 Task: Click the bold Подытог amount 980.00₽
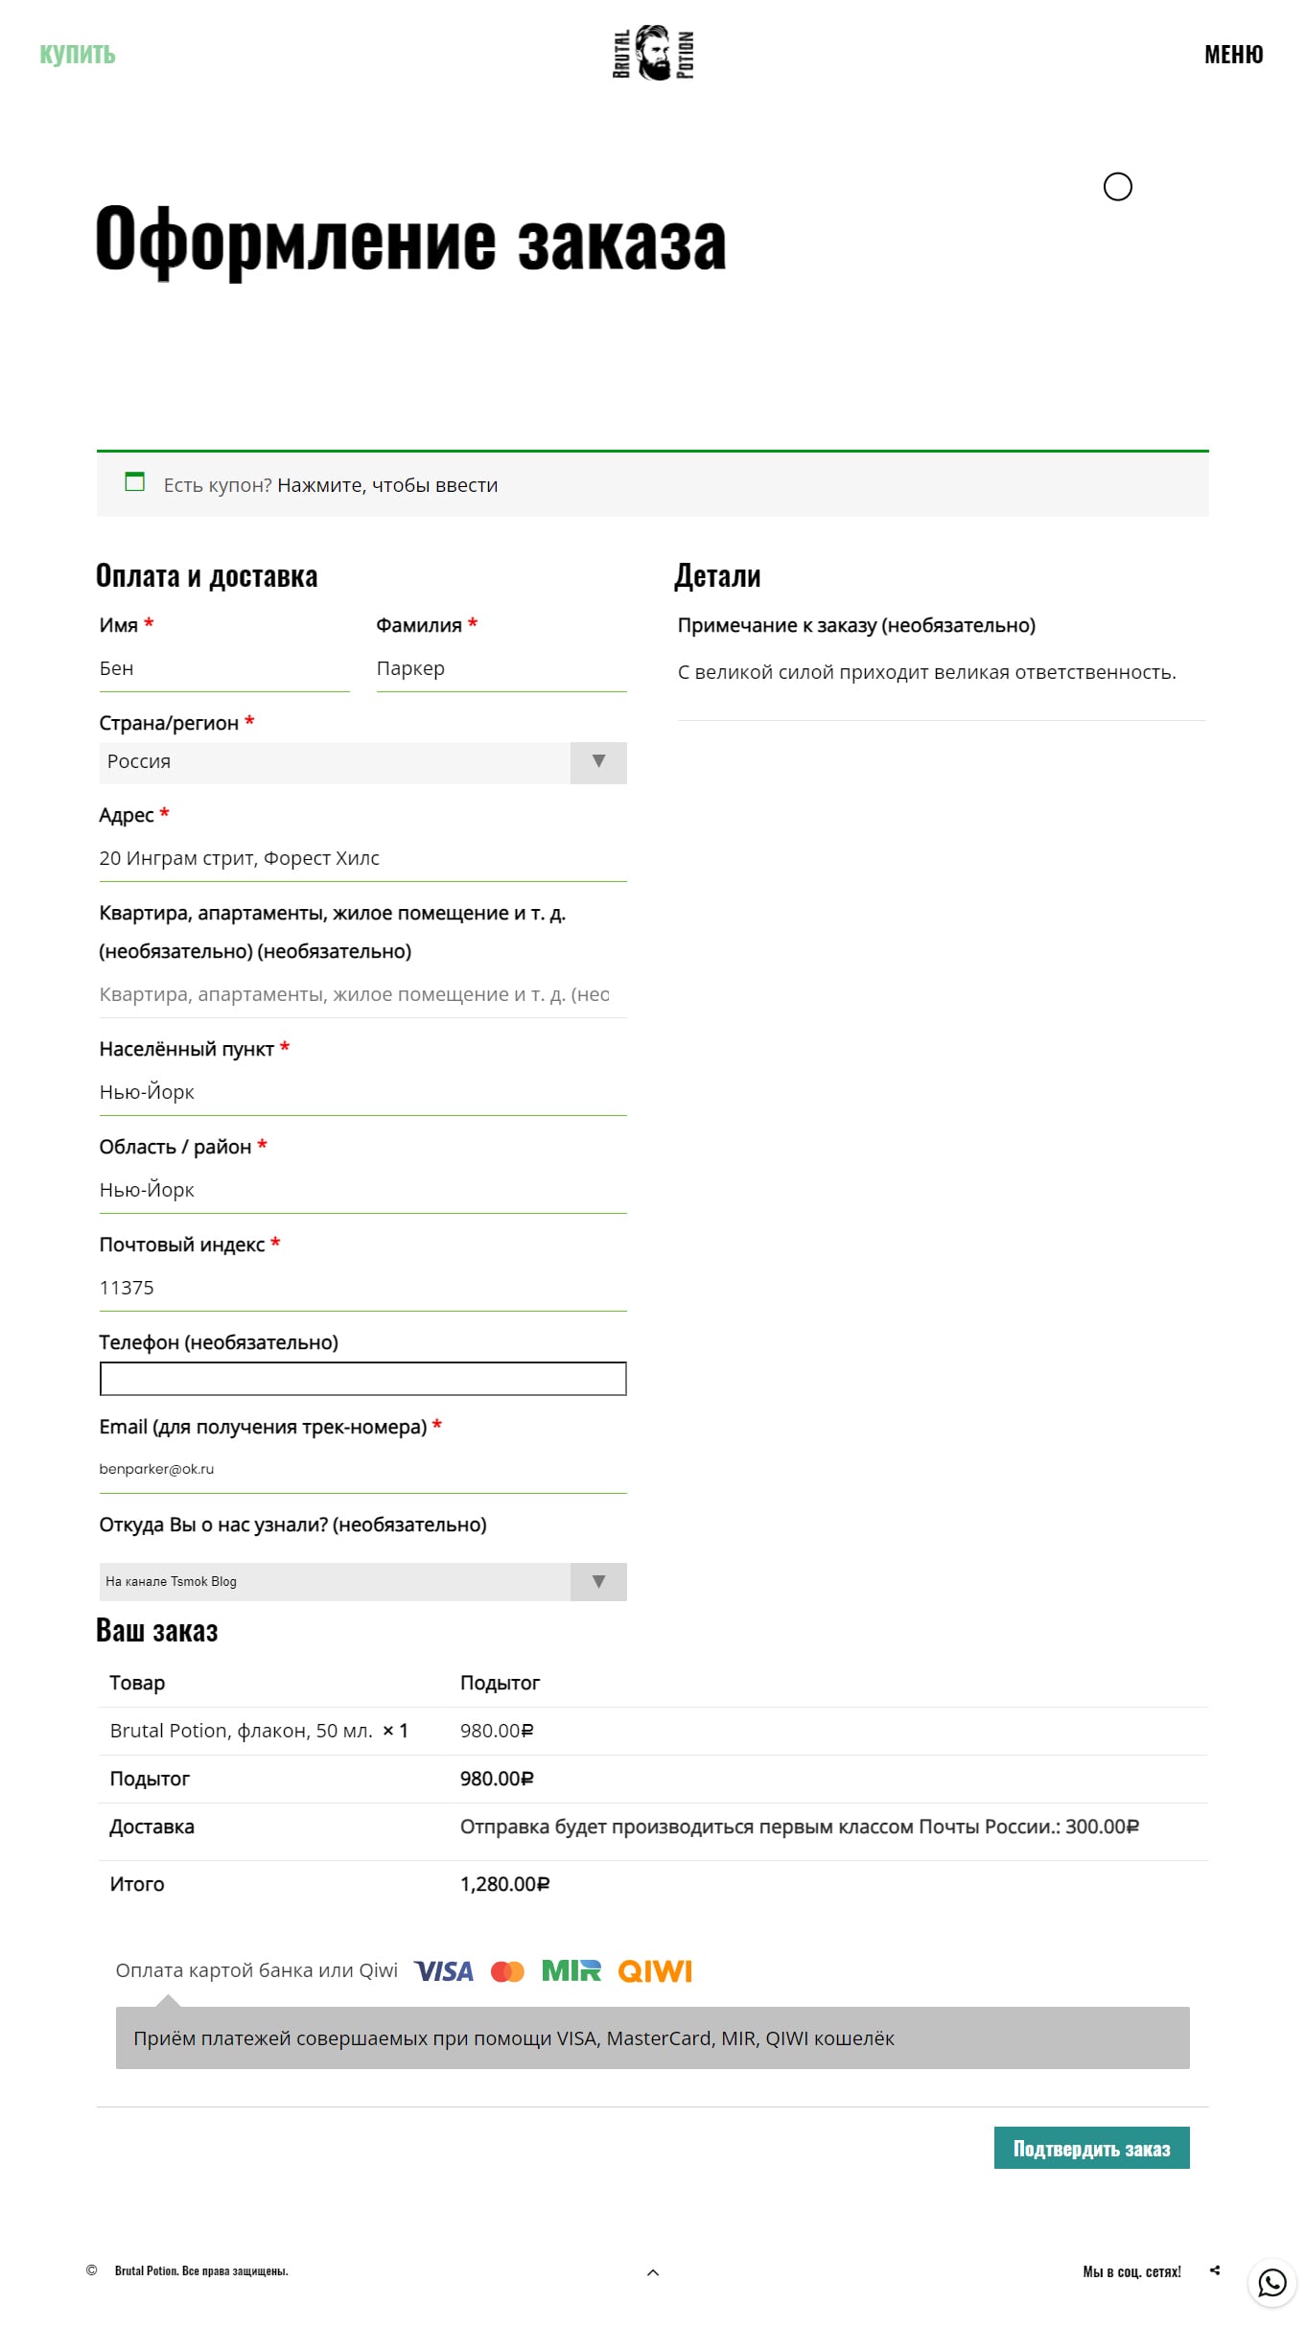tap(497, 1780)
